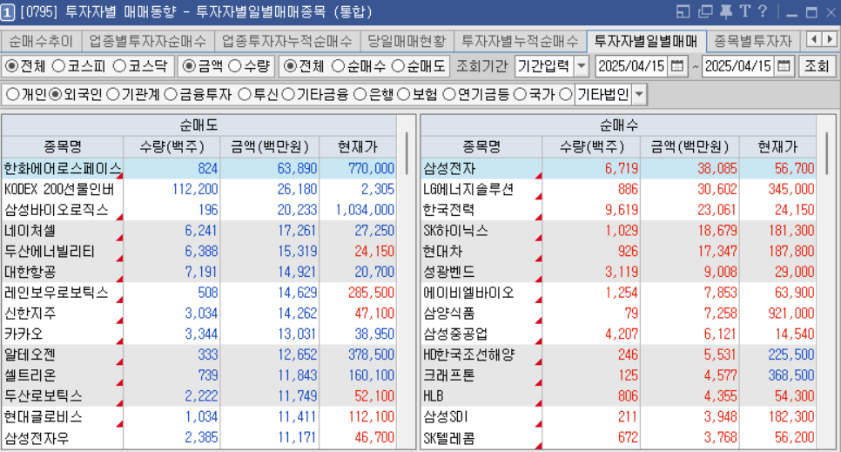Viewport: 841px width, 452px height.
Task: Sort by 금액(백만원) header in 순매도 table
Action: coord(269,146)
